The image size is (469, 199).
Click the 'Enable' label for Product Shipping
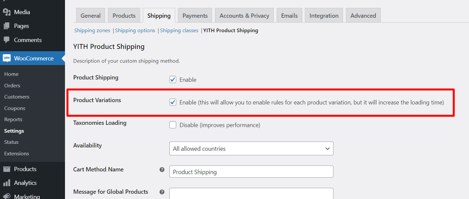point(188,80)
